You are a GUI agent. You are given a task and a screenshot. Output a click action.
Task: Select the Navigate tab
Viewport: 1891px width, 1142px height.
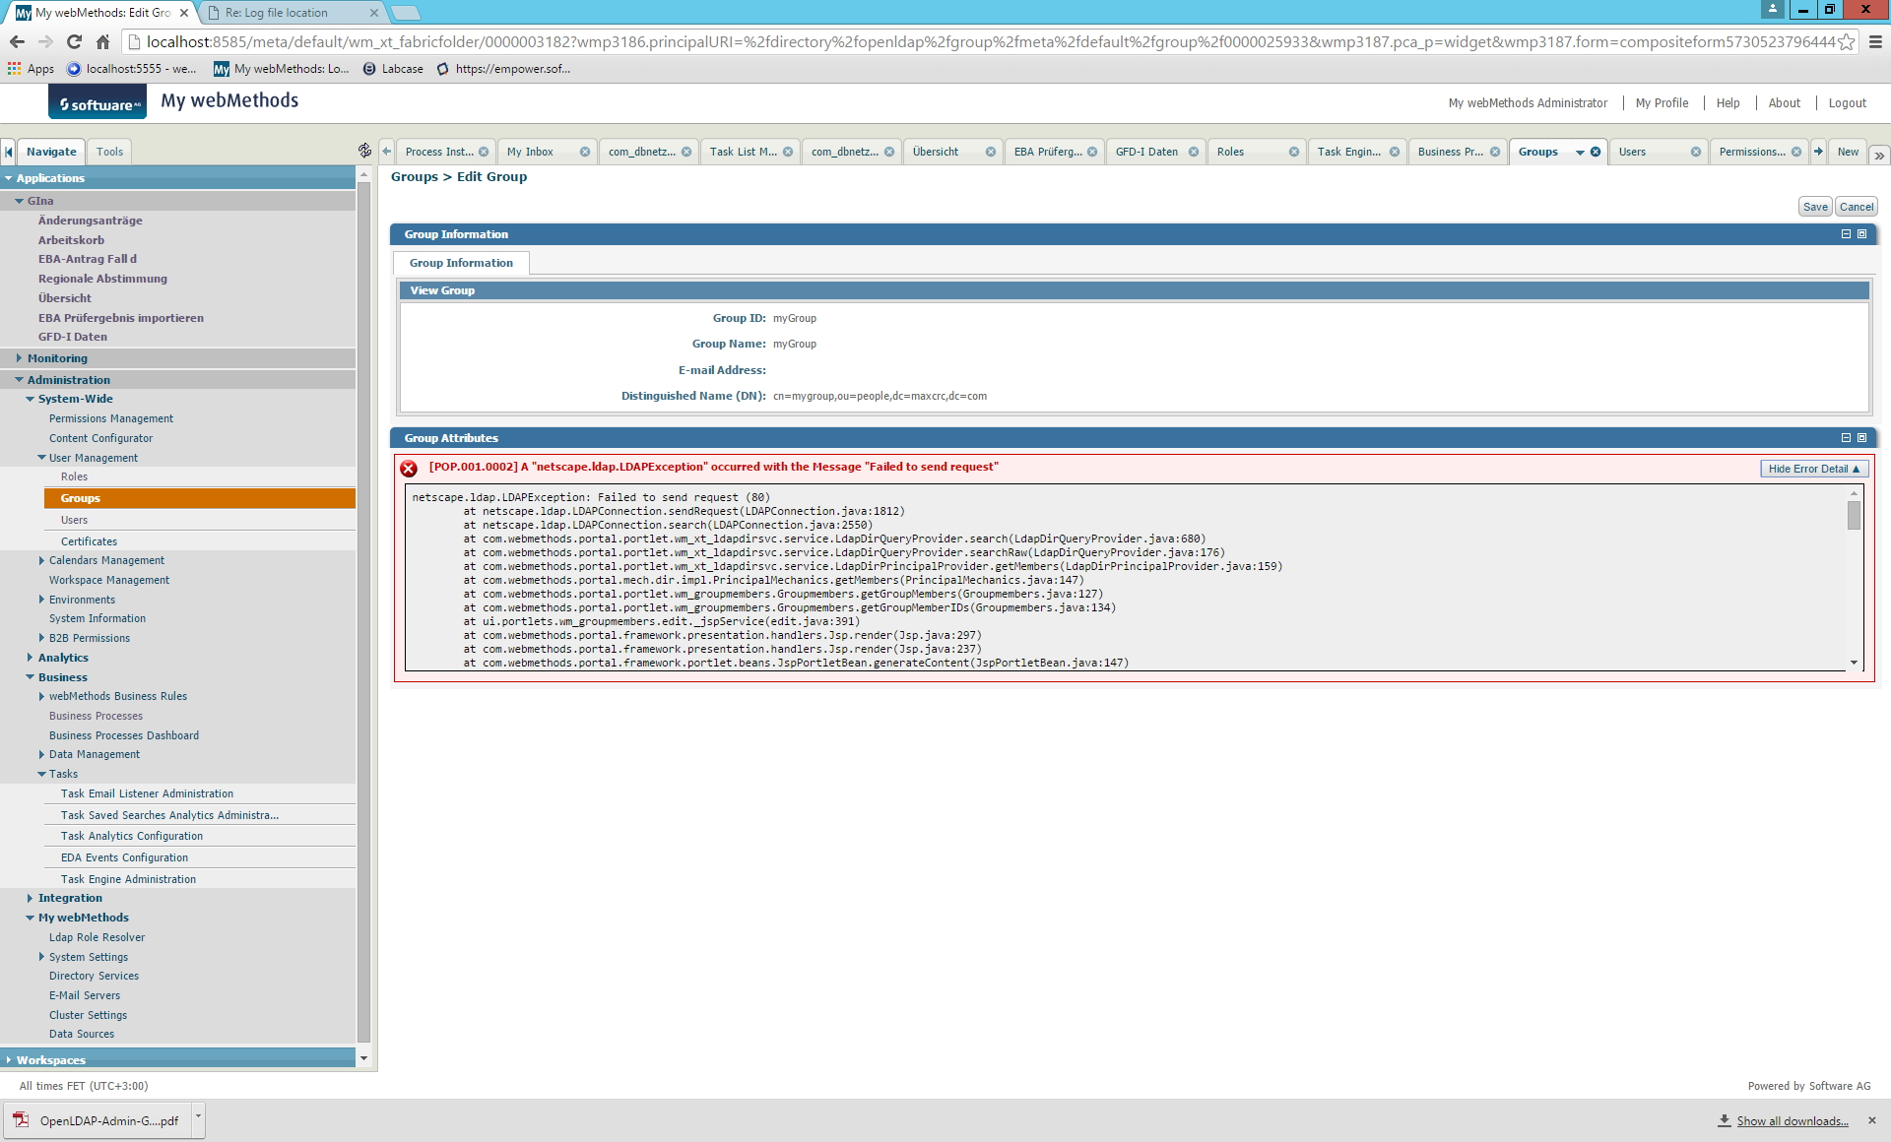(51, 152)
